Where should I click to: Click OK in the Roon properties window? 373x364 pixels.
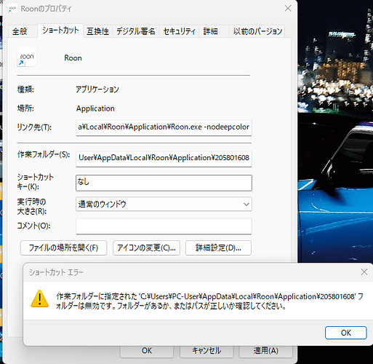147,351
